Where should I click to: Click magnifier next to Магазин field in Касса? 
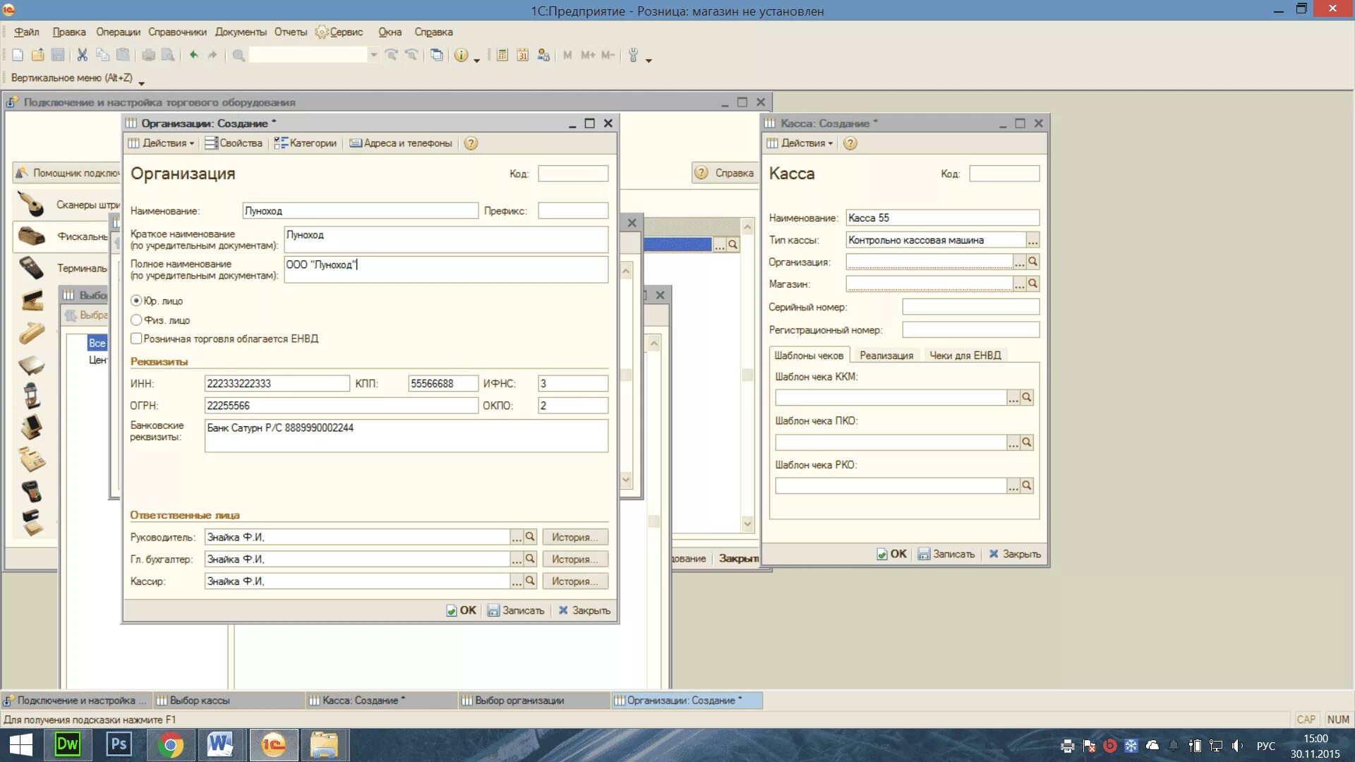coord(1032,284)
